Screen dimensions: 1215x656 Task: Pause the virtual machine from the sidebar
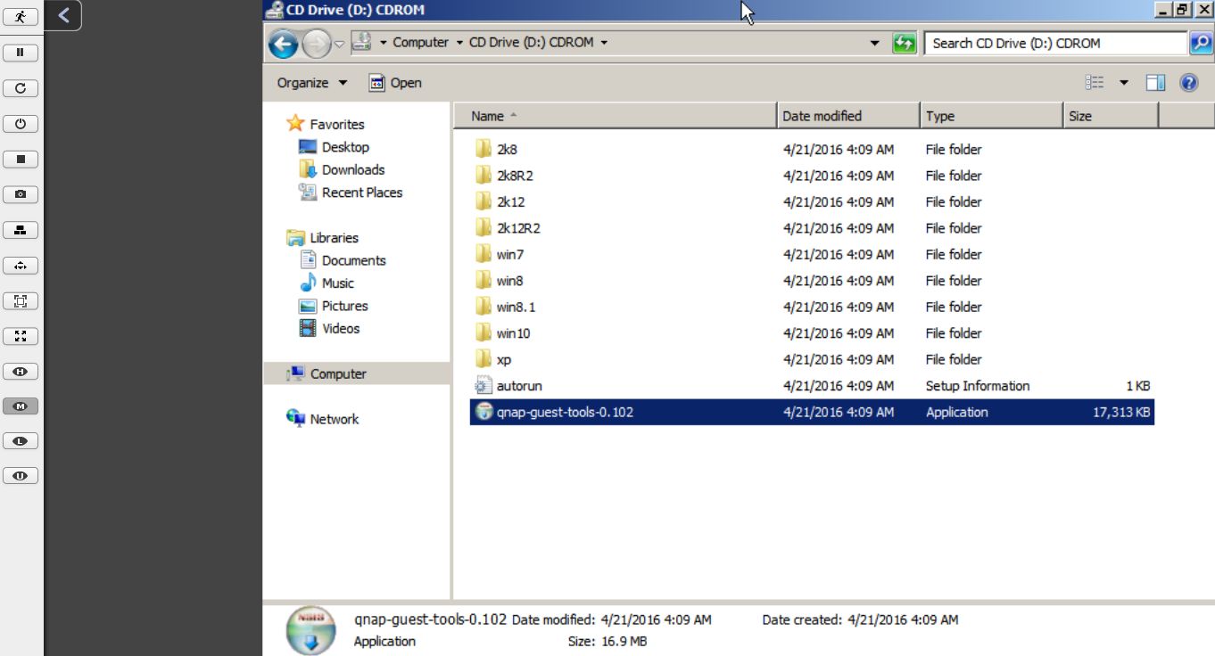pyautogui.click(x=21, y=53)
